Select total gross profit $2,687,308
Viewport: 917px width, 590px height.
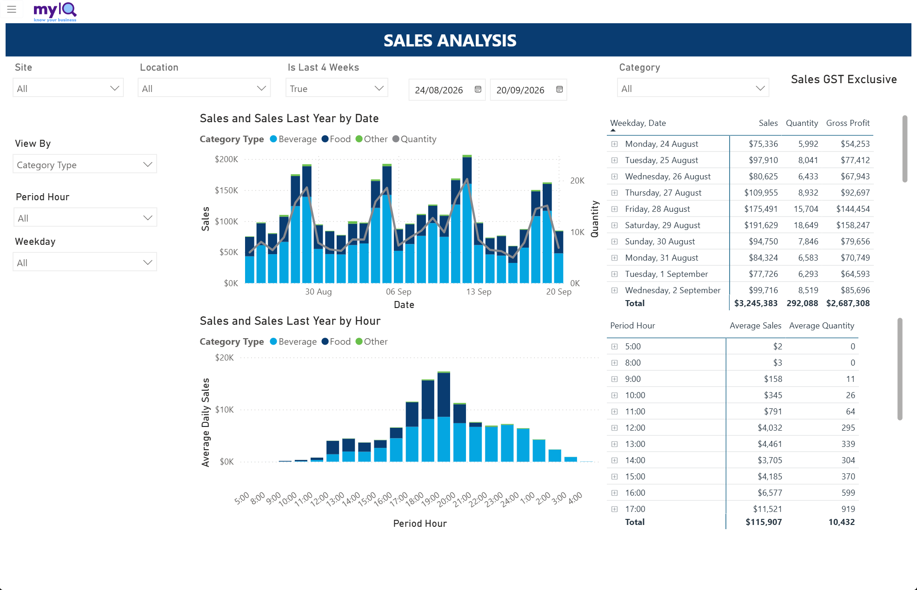coord(848,303)
